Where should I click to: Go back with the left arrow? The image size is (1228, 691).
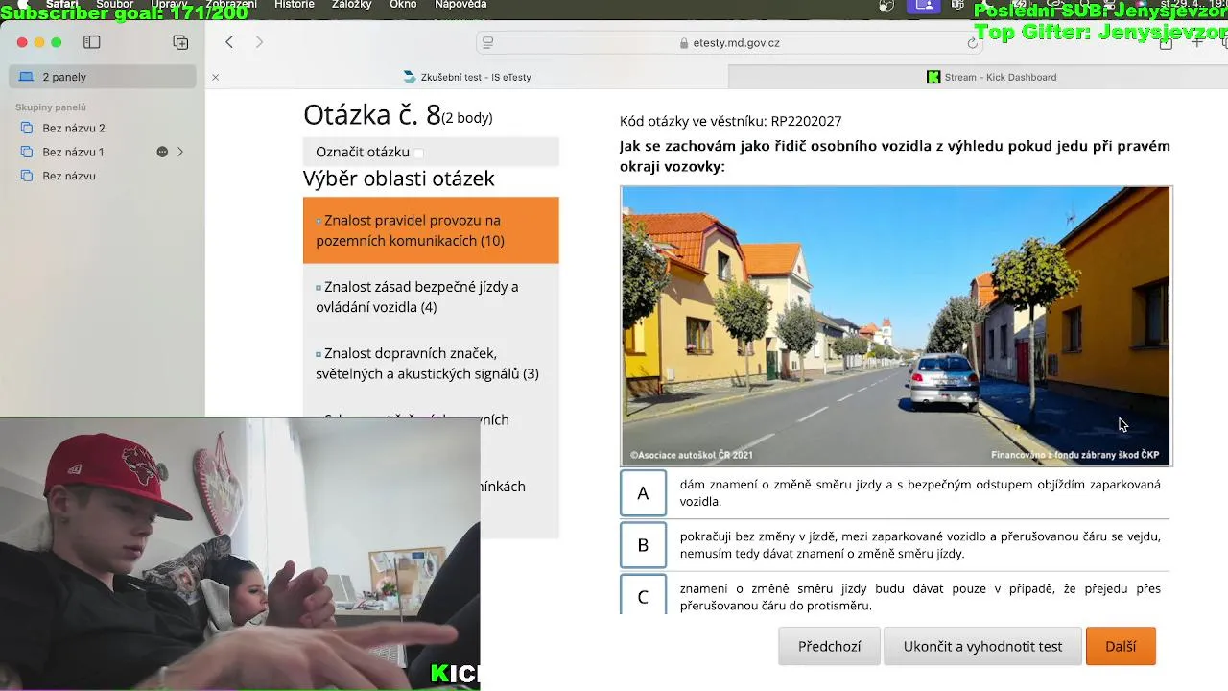pyautogui.click(x=229, y=42)
